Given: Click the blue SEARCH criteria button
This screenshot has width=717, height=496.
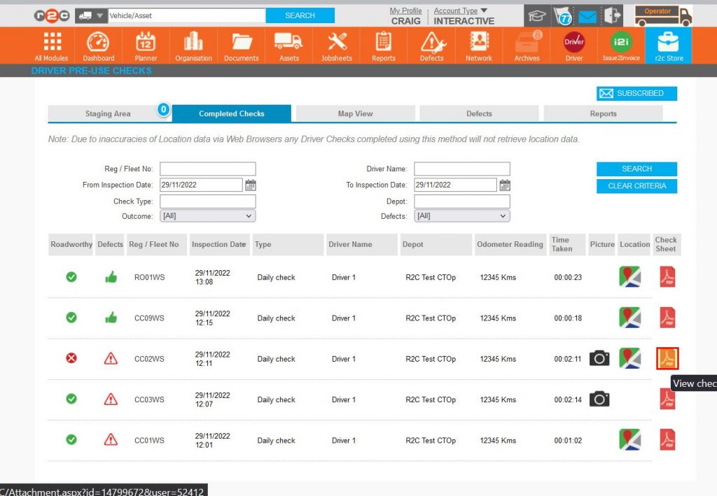Looking at the screenshot, I should (x=636, y=169).
